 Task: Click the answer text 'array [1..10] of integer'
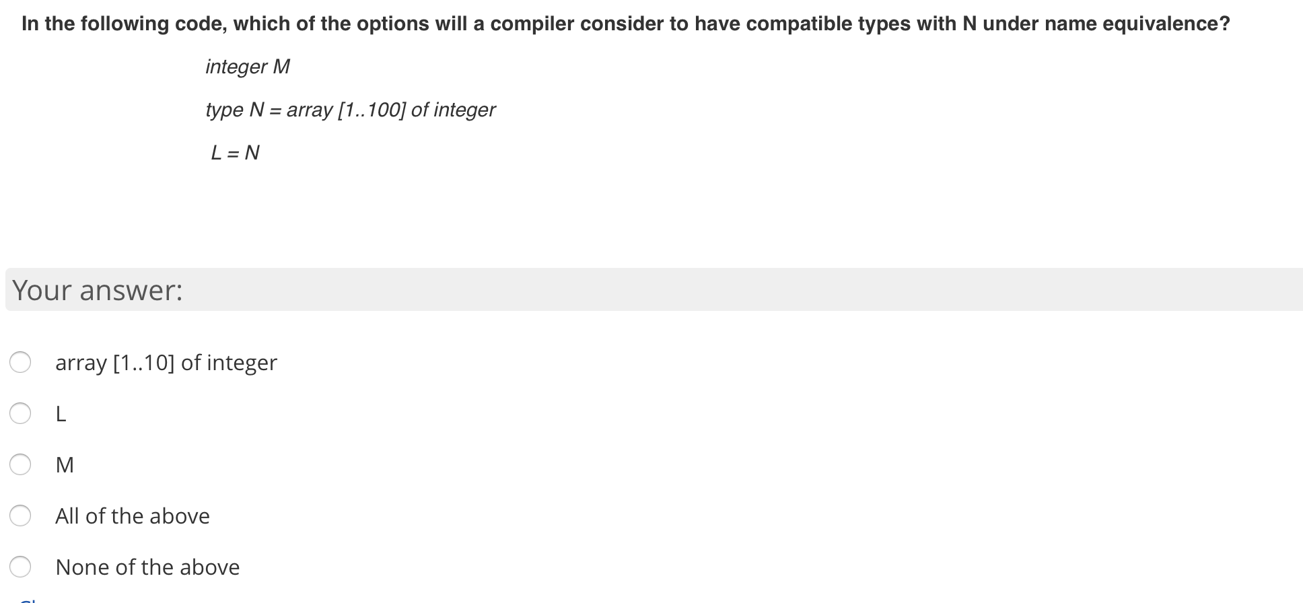[x=166, y=362]
